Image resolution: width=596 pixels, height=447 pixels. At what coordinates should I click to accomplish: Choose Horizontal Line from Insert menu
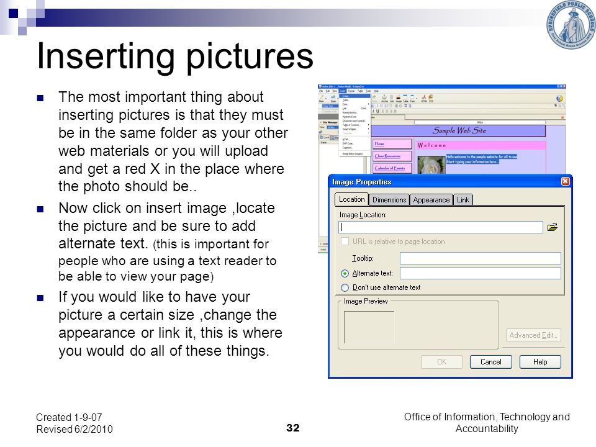[354, 117]
